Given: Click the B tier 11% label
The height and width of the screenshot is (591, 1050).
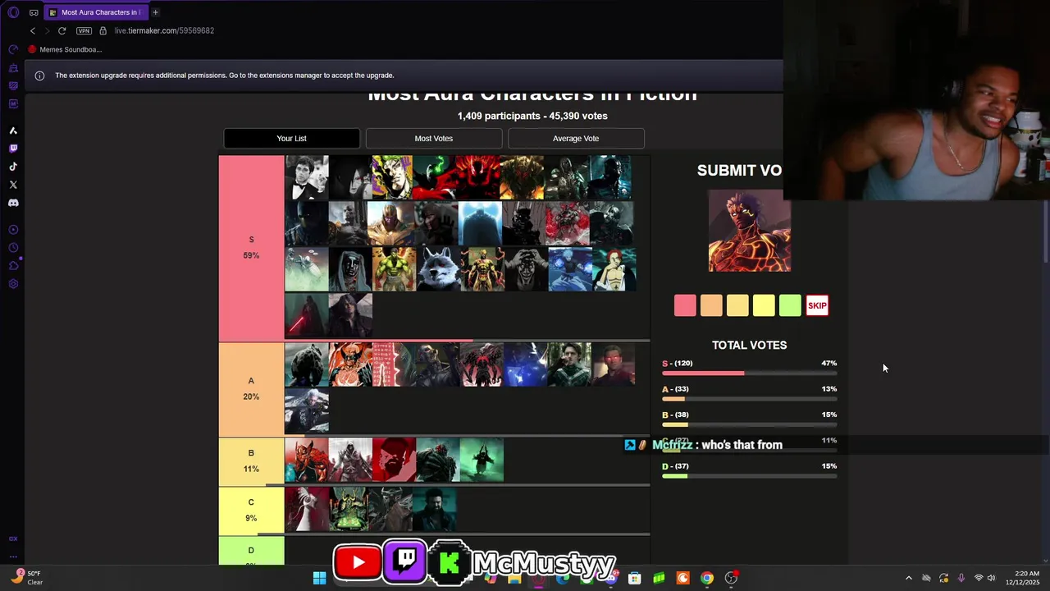Looking at the screenshot, I should coord(251,460).
